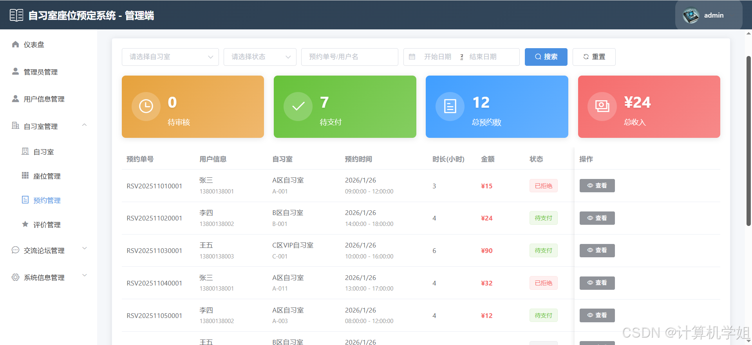Click the 自习室管理 building icon
Image resolution: width=752 pixels, height=345 pixels.
coord(15,126)
